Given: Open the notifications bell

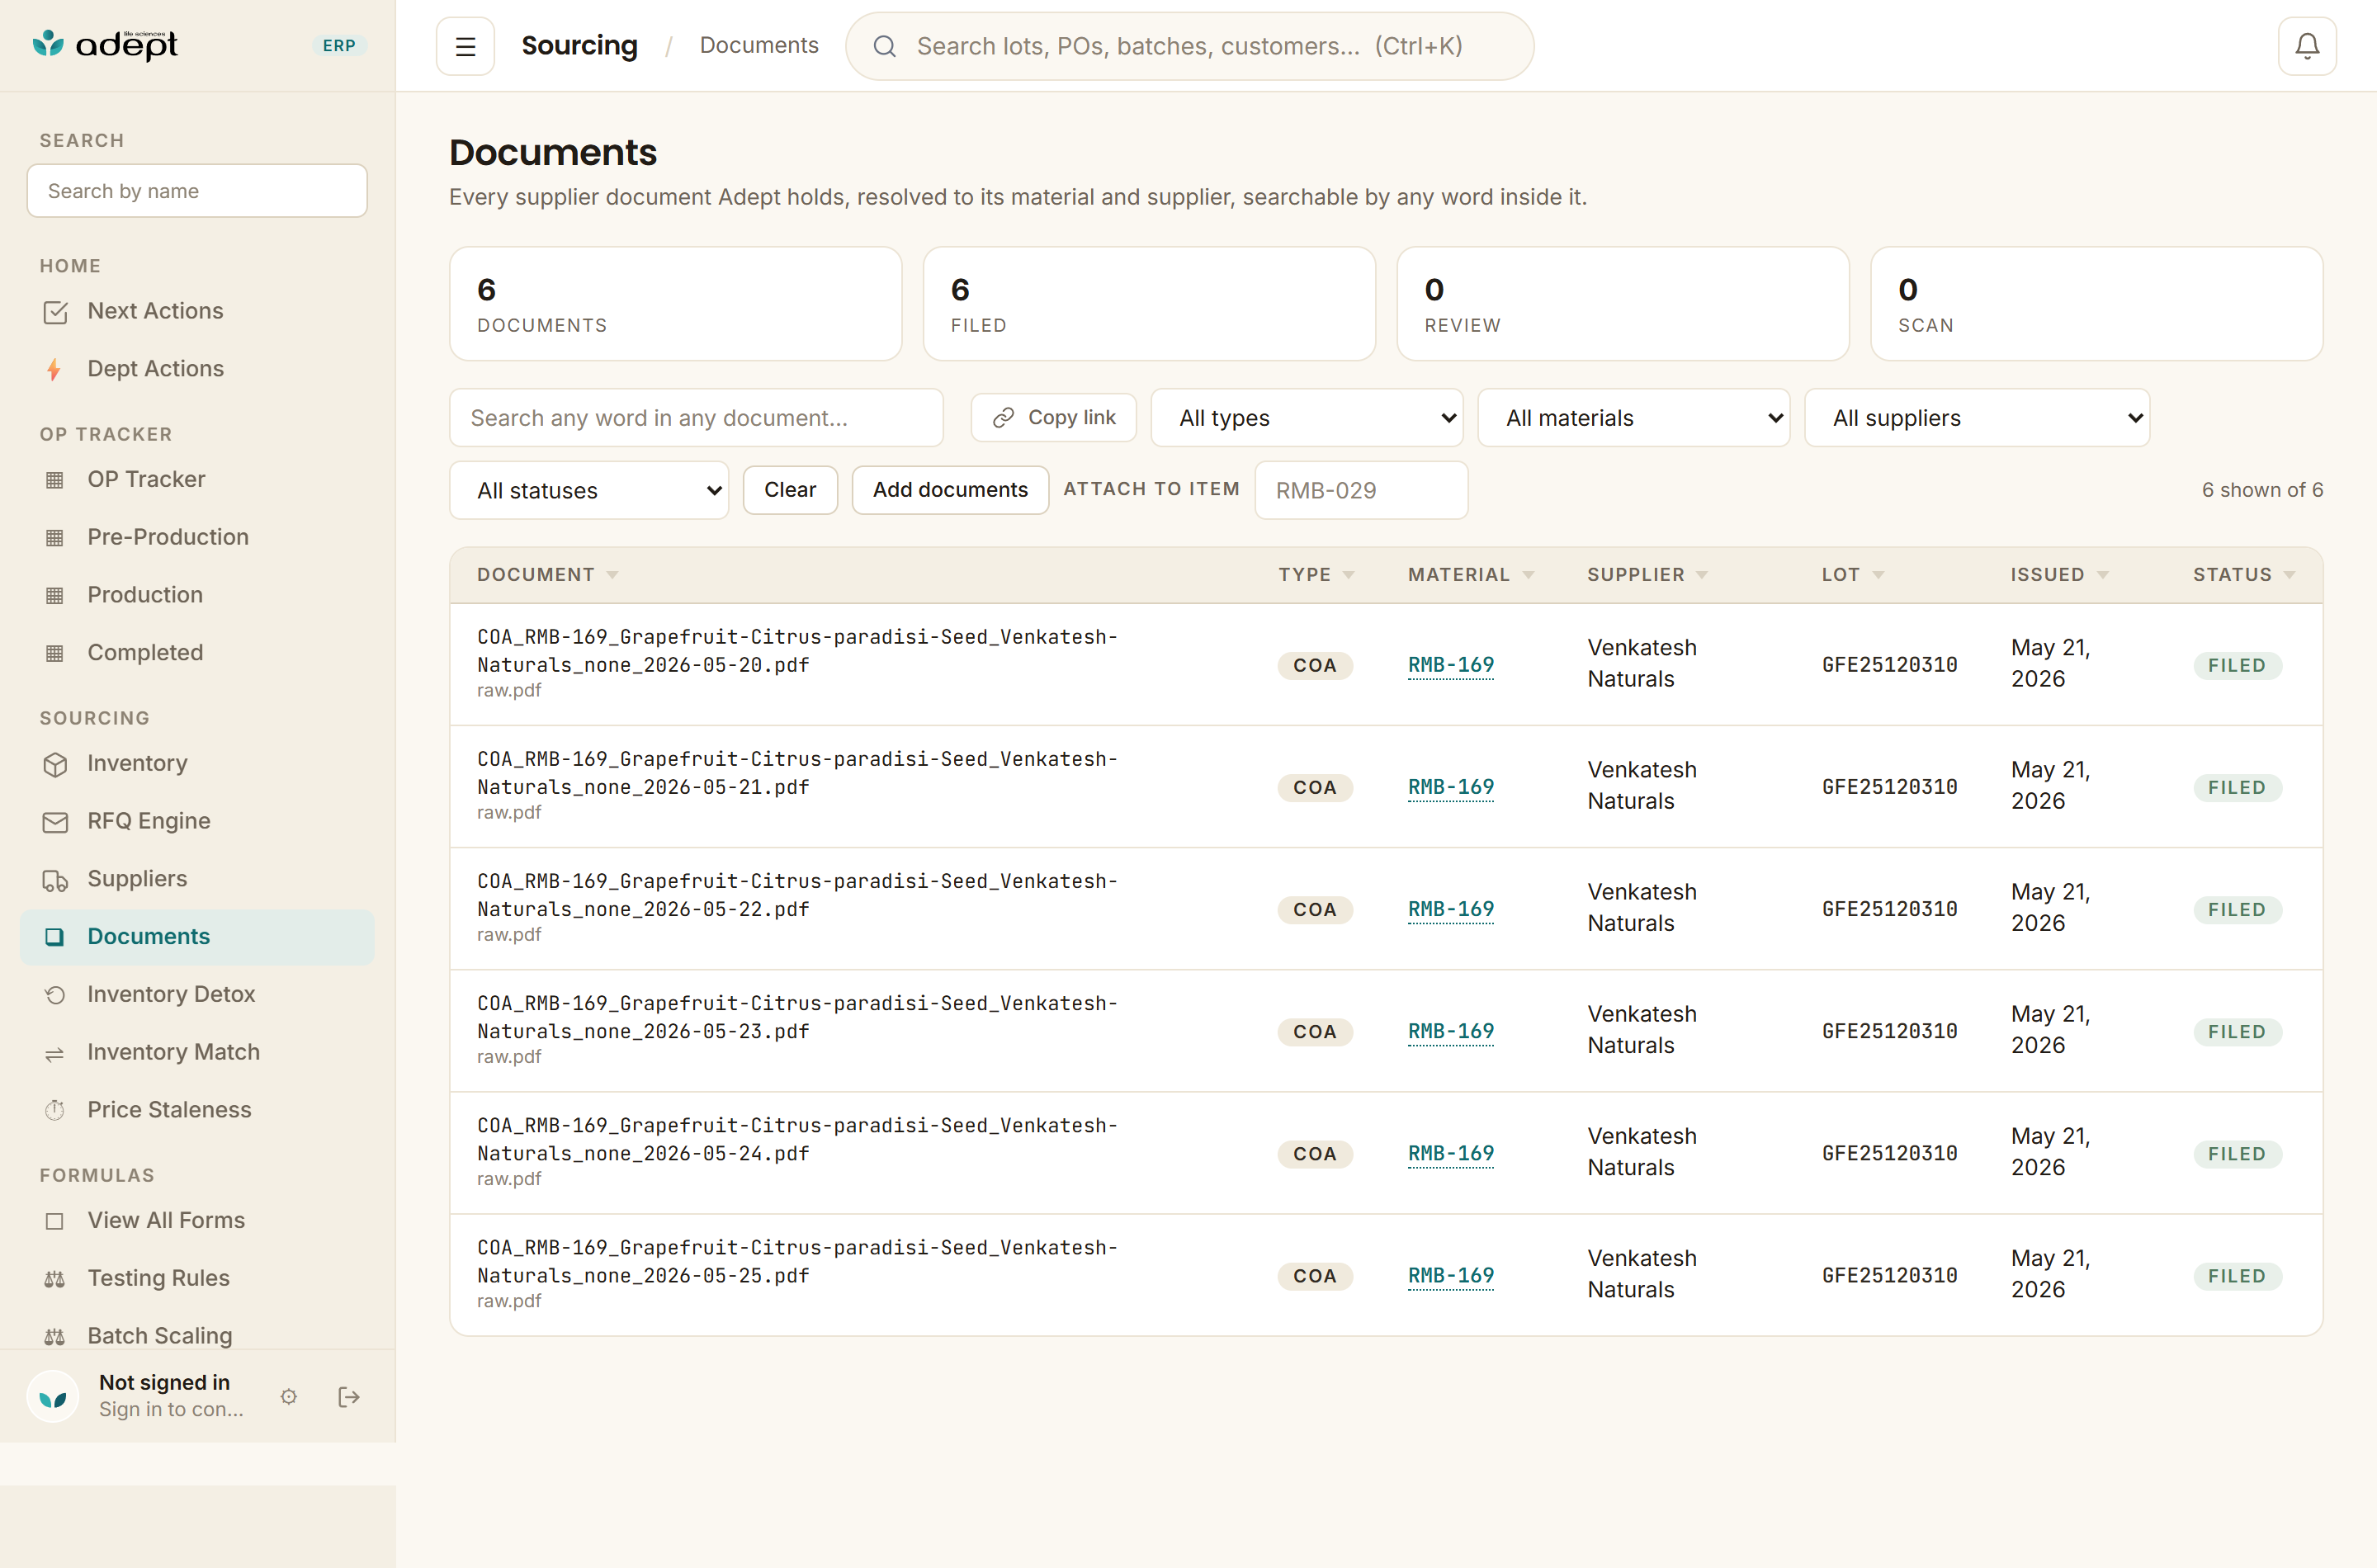Looking at the screenshot, I should [2307, 46].
